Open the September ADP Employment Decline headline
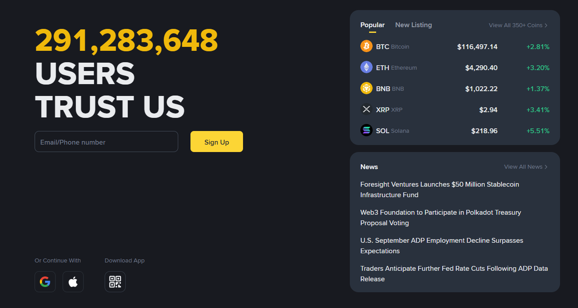This screenshot has height=308, width=578. coord(441,245)
